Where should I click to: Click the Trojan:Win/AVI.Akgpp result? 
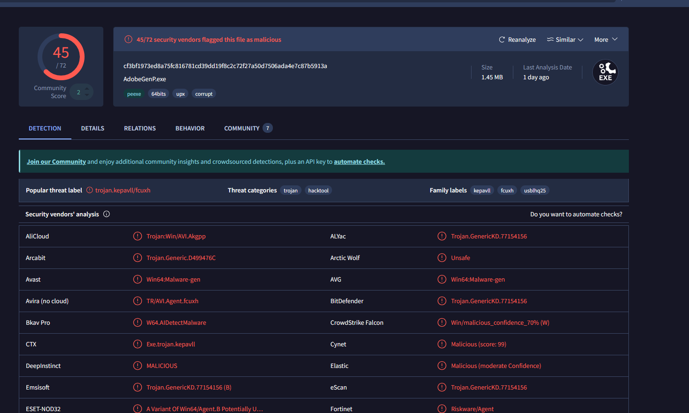coord(176,236)
